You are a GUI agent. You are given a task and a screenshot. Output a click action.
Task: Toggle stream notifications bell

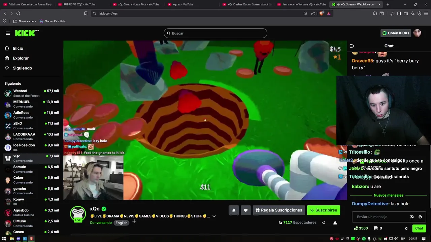pos(234,210)
